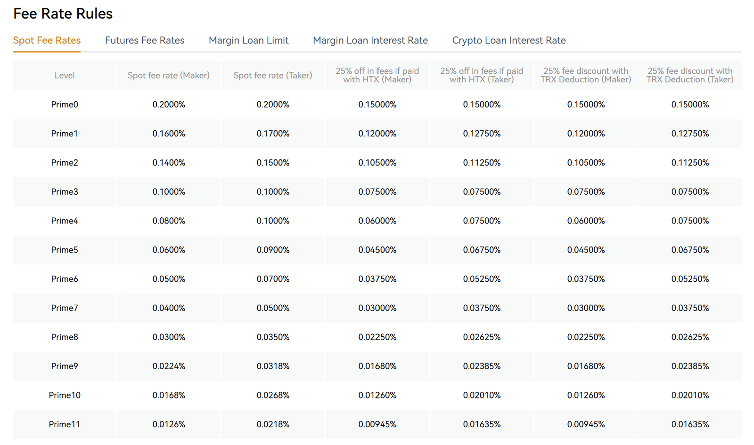Open the Margin Loan Limit tab
754x445 pixels.
[248, 40]
